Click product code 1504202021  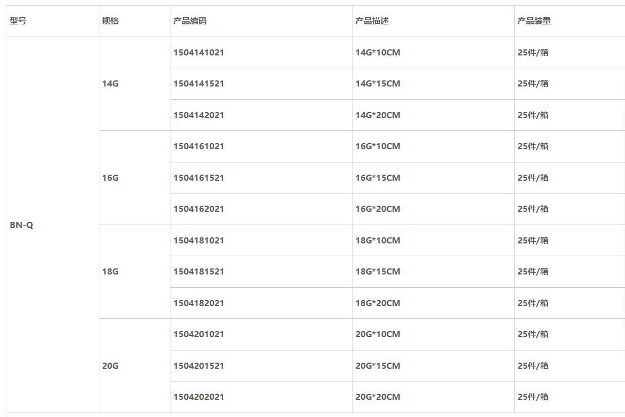(x=199, y=397)
